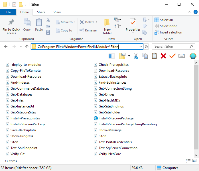Click the search magnifier icon

click(x=191, y=47)
